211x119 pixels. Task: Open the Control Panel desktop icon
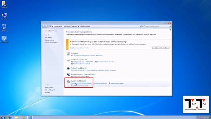tap(4, 39)
